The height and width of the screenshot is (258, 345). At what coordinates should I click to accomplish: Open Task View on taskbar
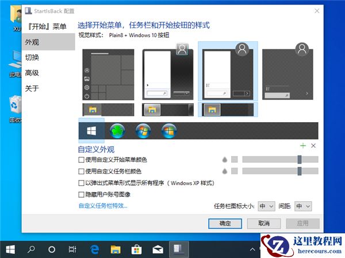click(72, 249)
